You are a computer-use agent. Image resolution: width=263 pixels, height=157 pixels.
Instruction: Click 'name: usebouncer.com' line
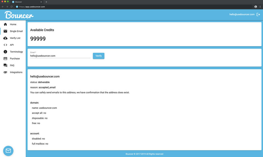[x=44, y=108]
